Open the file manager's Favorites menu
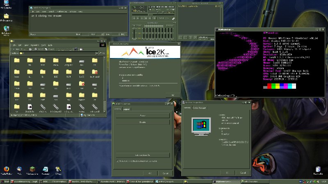This screenshot has height=184, width=328. pos(35,45)
